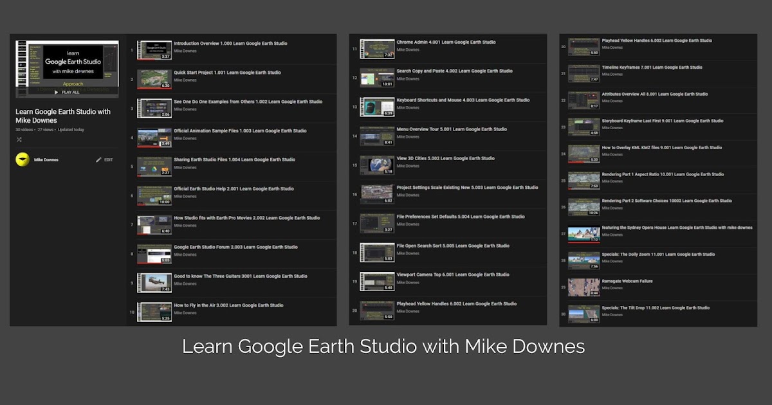772x405 pixels.
Task: Open Viewport Camera Top 6.001 video
Action: (453, 274)
